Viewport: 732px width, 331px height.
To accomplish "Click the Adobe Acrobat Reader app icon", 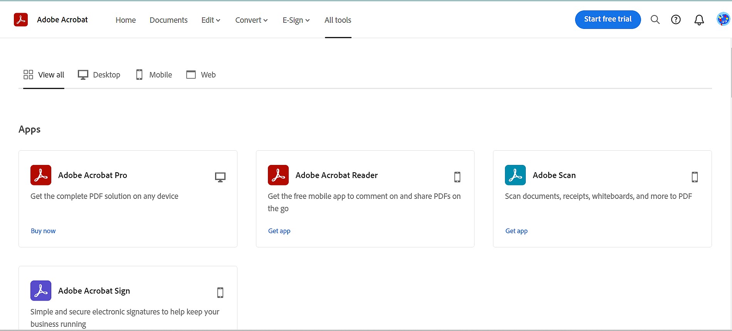I will point(278,175).
